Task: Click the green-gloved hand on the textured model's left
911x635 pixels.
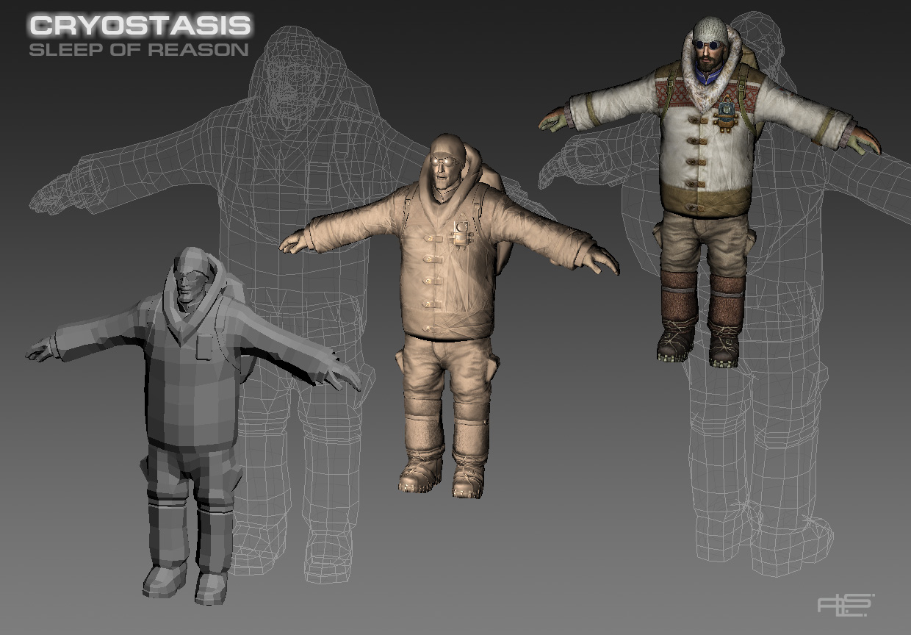Action: point(555,121)
